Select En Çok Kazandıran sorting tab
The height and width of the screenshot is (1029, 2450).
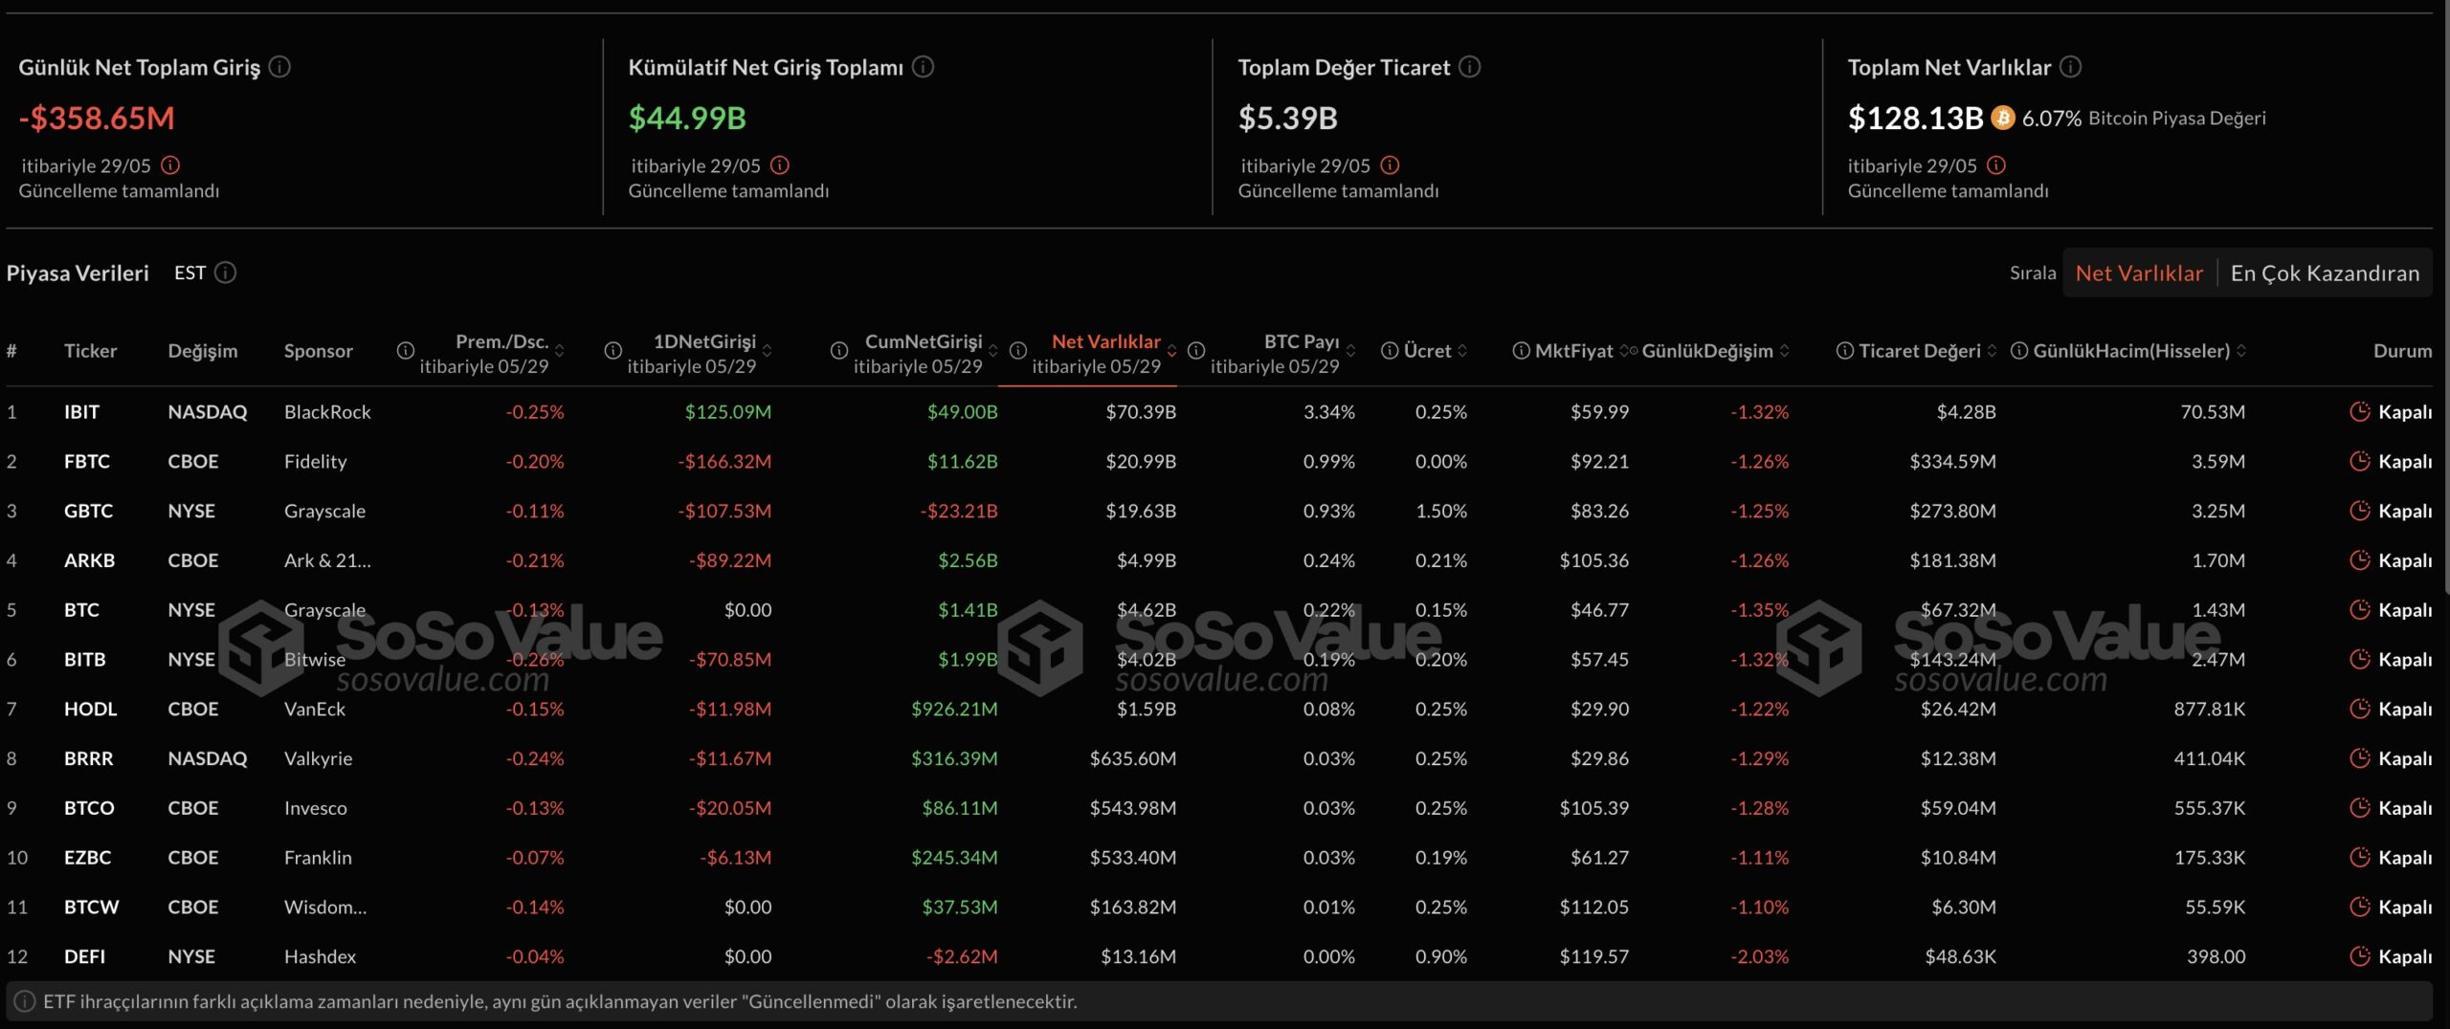(x=2325, y=273)
